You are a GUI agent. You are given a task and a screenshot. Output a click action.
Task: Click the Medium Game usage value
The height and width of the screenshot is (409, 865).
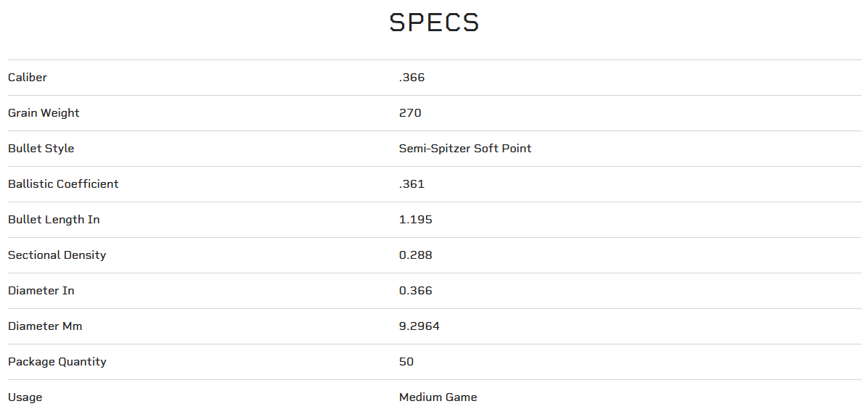click(438, 397)
